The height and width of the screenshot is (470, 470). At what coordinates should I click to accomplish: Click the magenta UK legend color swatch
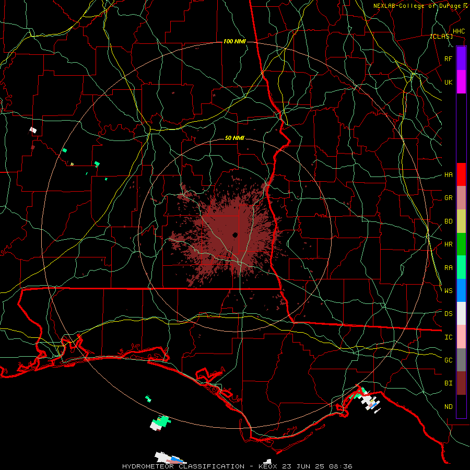[461, 82]
